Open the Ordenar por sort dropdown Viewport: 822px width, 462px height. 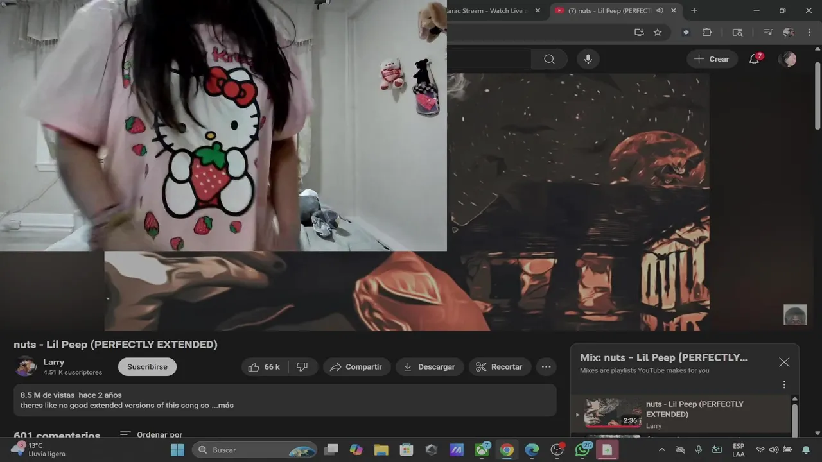[x=152, y=434]
